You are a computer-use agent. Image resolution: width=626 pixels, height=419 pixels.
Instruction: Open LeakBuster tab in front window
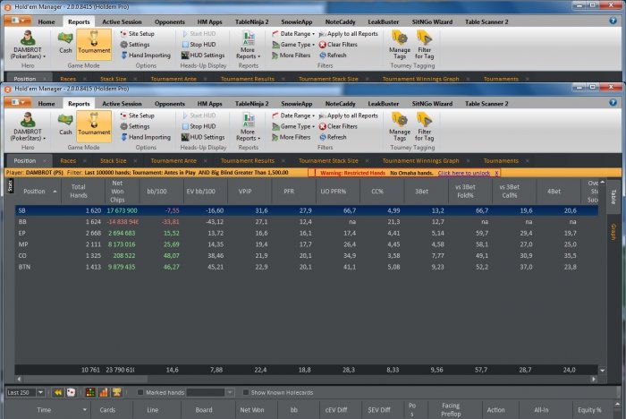pos(384,104)
